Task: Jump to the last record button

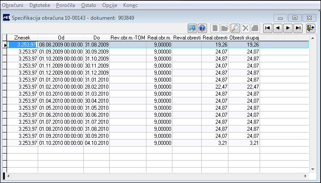Action: tap(298, 28)
